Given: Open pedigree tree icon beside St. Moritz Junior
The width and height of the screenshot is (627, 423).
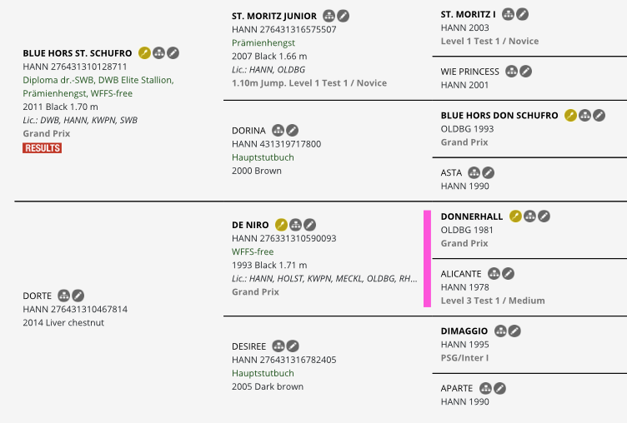Looking at the screenshot, I should coord(329,16).
